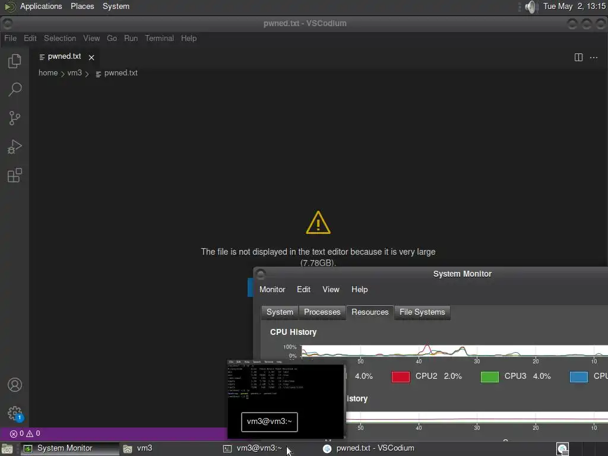Click the errors and warnings status indicator
This screenshot has width=608, height=456.
click(x=25, y=433)
